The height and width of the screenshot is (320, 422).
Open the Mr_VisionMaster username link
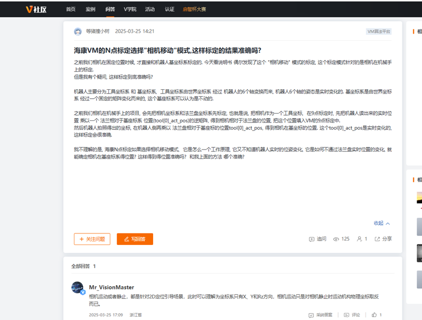(x=111, y=287)
